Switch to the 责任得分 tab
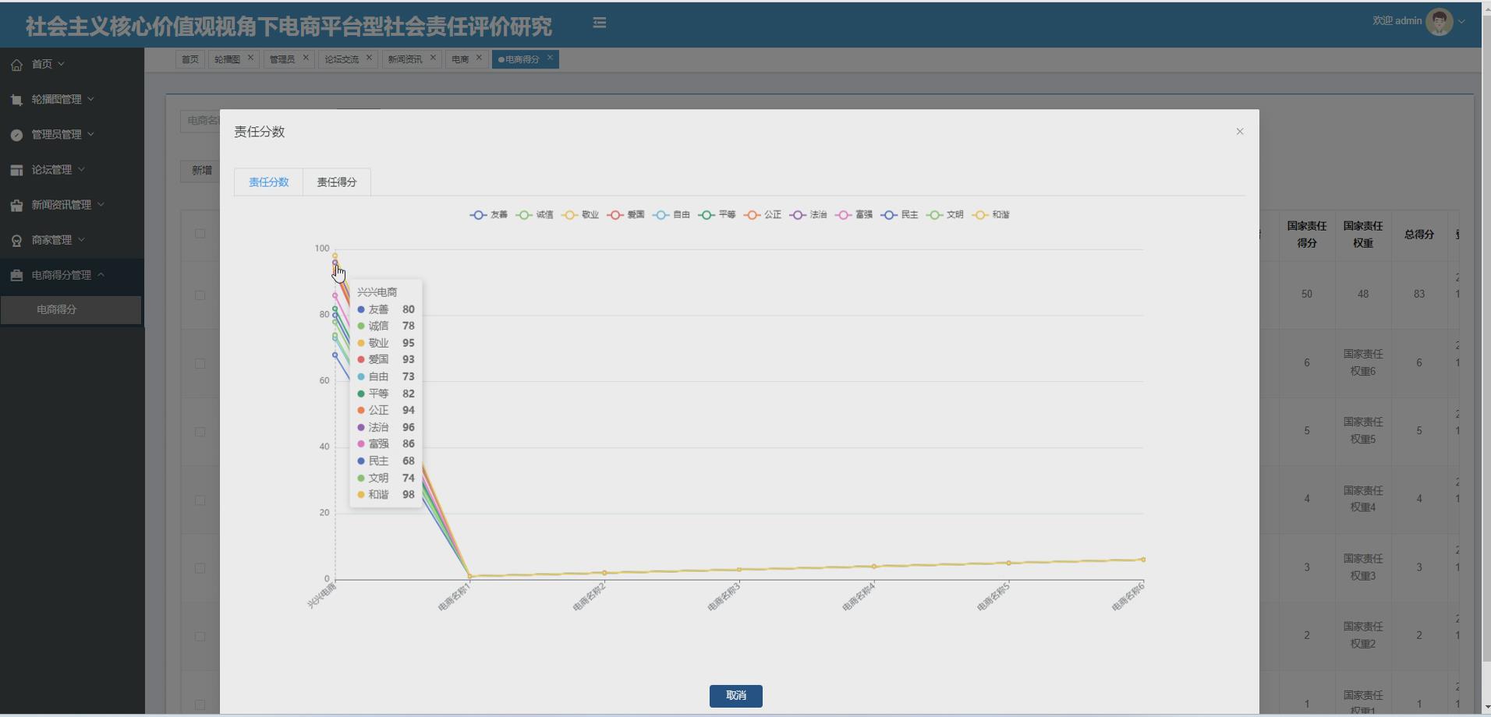The image size is (1491, 717). coord(336,182)
